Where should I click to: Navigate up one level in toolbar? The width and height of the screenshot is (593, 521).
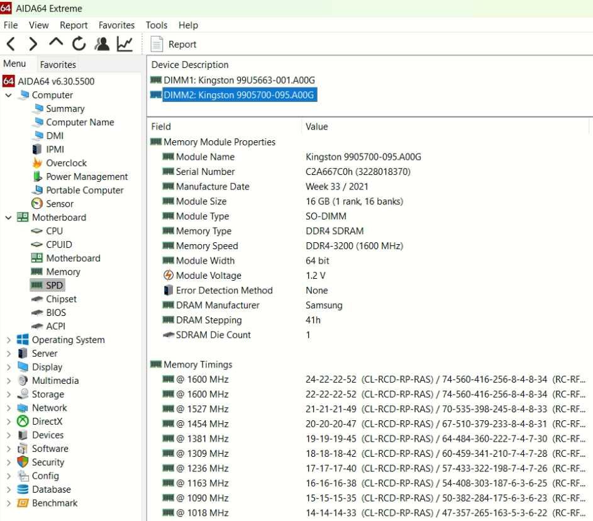coord(56,43)
